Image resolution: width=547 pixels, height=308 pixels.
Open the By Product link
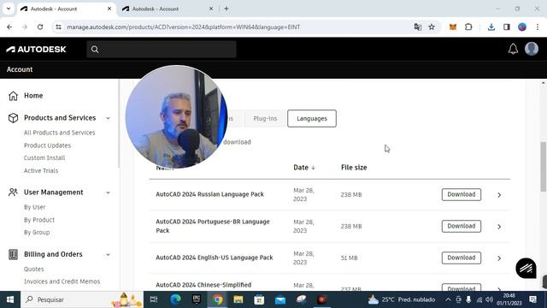click(x=39, y=220)
